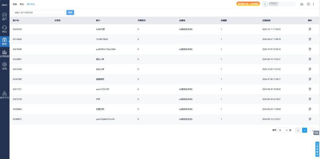Open the help question-mark icon
Image resolution: width=320 pixels, height=159 pixels.
[x=308, y=4]
